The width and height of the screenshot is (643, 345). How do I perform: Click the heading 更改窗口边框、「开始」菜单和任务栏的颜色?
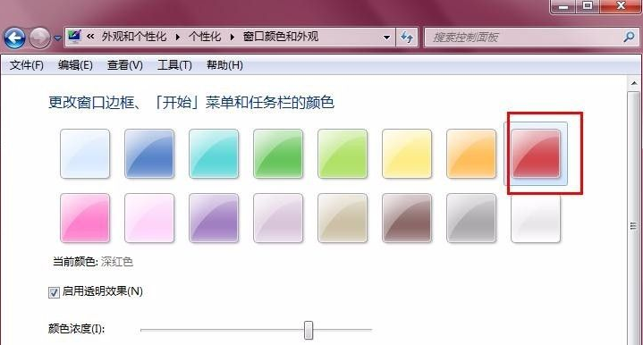point(191,102)
